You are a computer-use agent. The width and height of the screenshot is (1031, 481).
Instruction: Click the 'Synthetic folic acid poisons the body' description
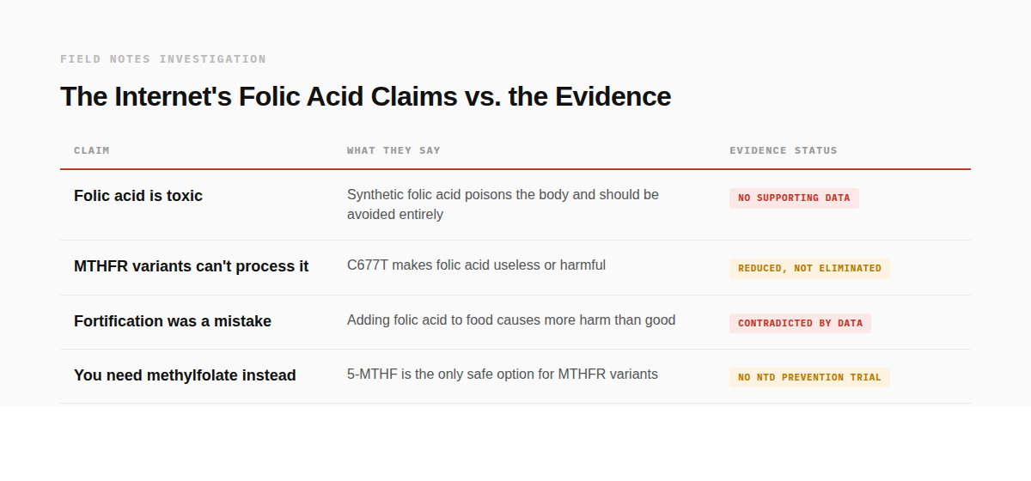point(503,204)
